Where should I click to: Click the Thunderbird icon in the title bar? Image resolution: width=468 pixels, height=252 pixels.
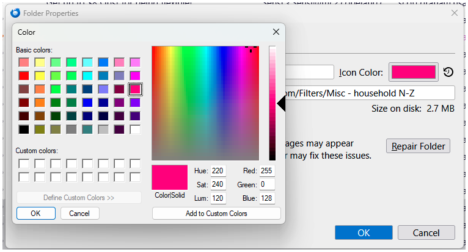[15, 12]
